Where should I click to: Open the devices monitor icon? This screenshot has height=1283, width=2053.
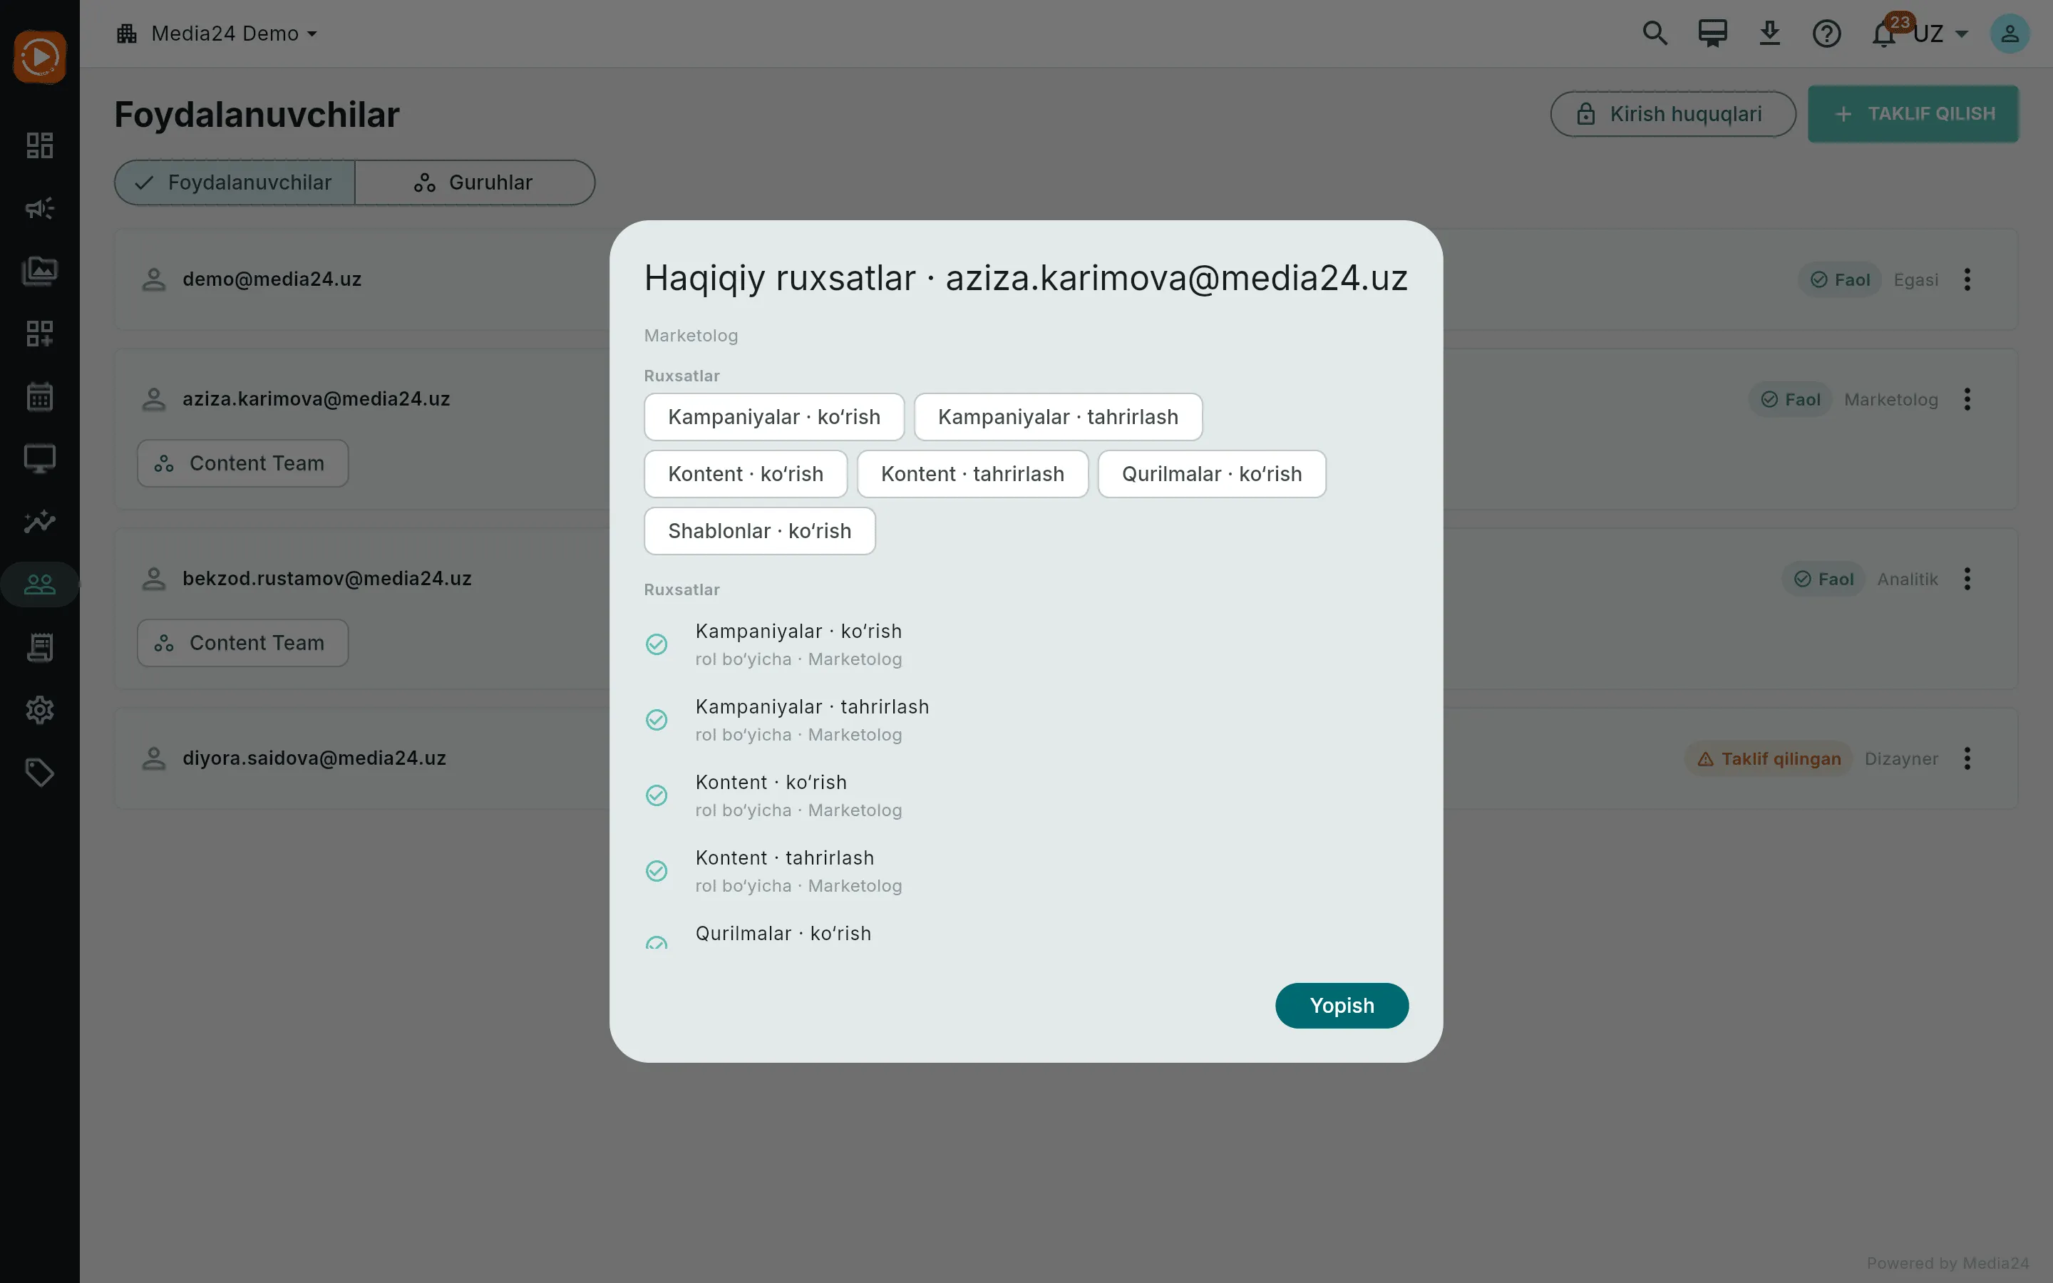coord(40,459)
